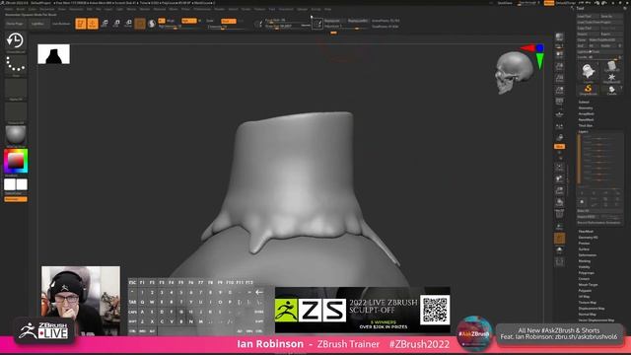Click Record Deformation Animation button

(599, 223)
